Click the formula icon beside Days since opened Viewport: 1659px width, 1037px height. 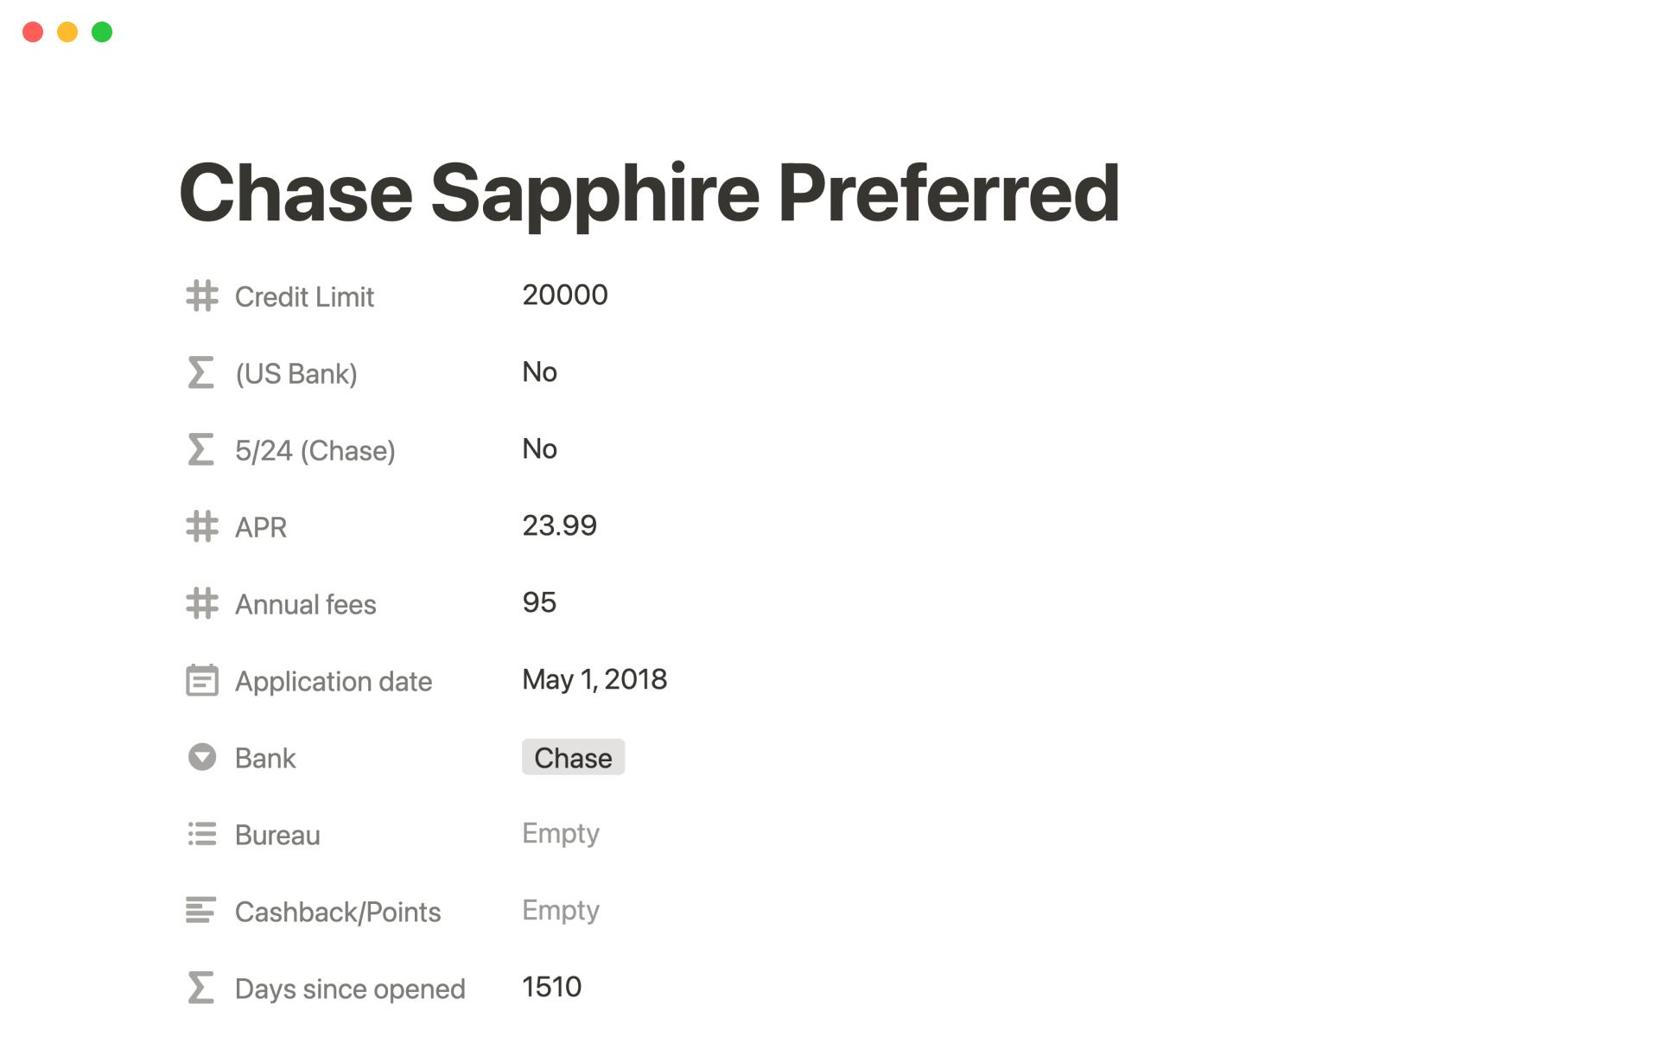(x=201, y=988)
